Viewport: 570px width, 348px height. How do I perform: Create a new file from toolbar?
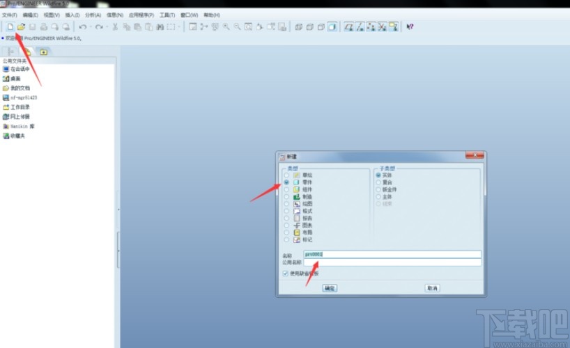(10, 26)
